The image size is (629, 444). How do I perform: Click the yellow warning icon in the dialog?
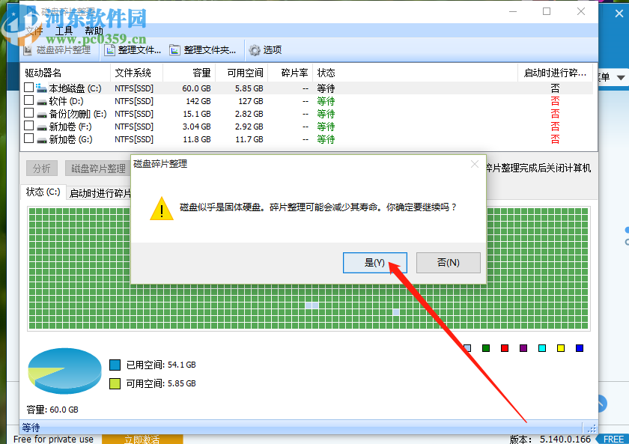pos(162,209)
